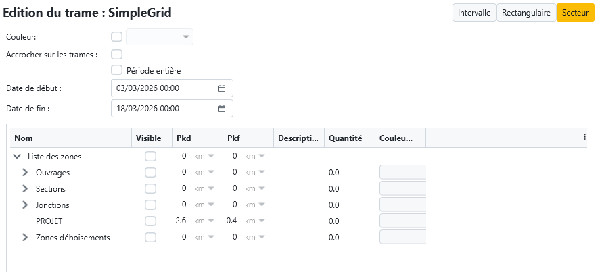Click color swatch for Sections row
This screenshot has width=598, height=272.
402,189
